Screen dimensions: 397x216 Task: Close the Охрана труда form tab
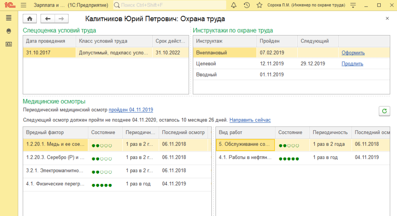coord(387,19)
